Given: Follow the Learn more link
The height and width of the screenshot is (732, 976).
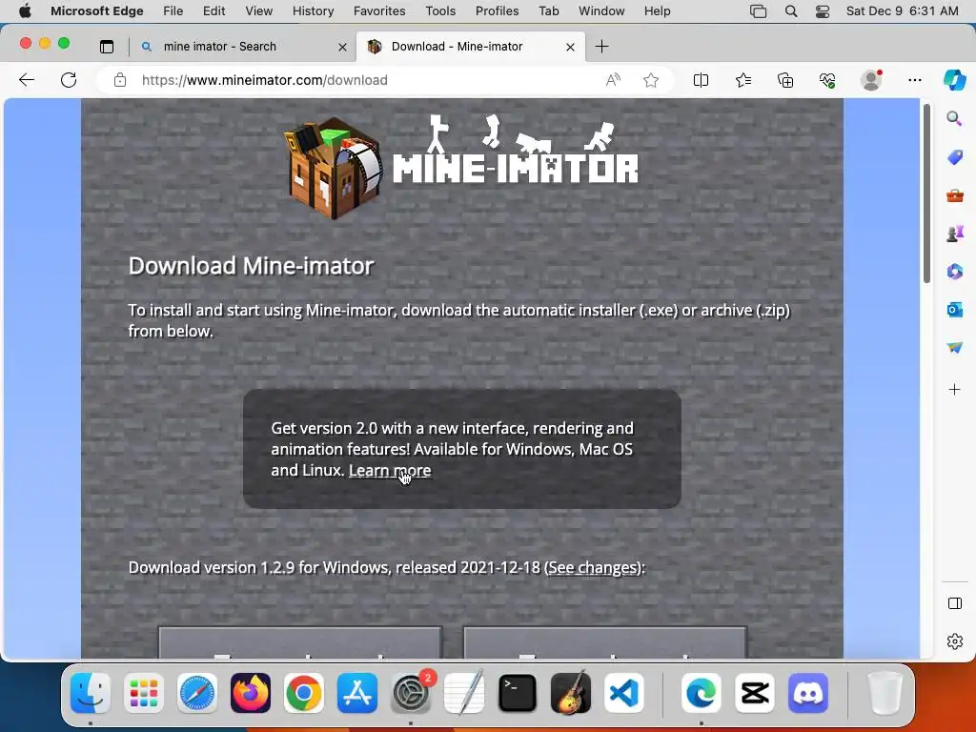Looking at the screenshot, I should point(390,471).
